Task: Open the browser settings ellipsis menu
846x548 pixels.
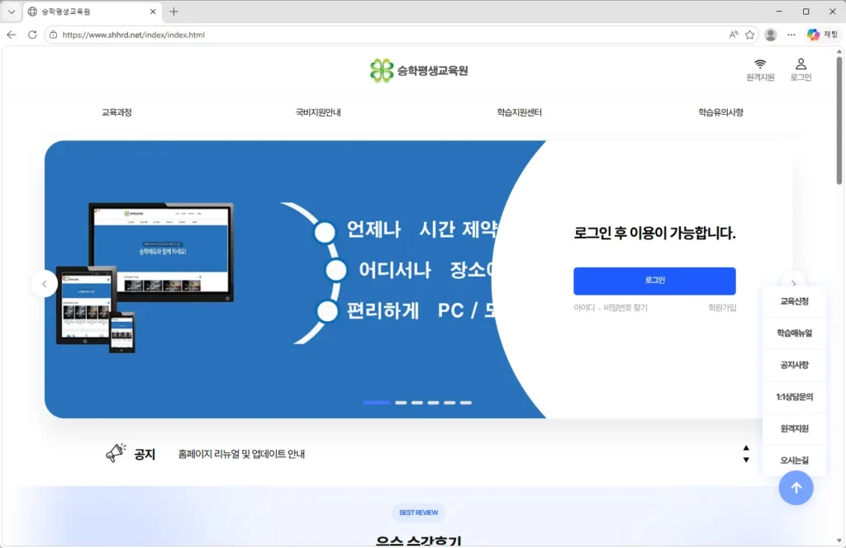Action: [791, 35]
